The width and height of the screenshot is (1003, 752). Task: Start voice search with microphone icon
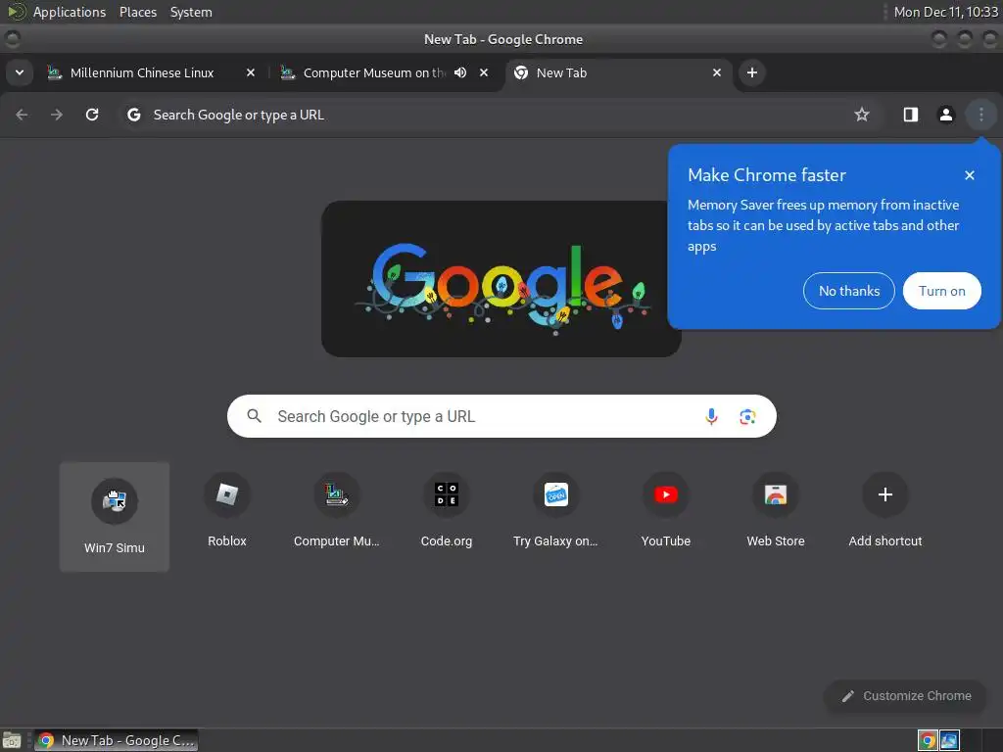(x=711, y=416)
